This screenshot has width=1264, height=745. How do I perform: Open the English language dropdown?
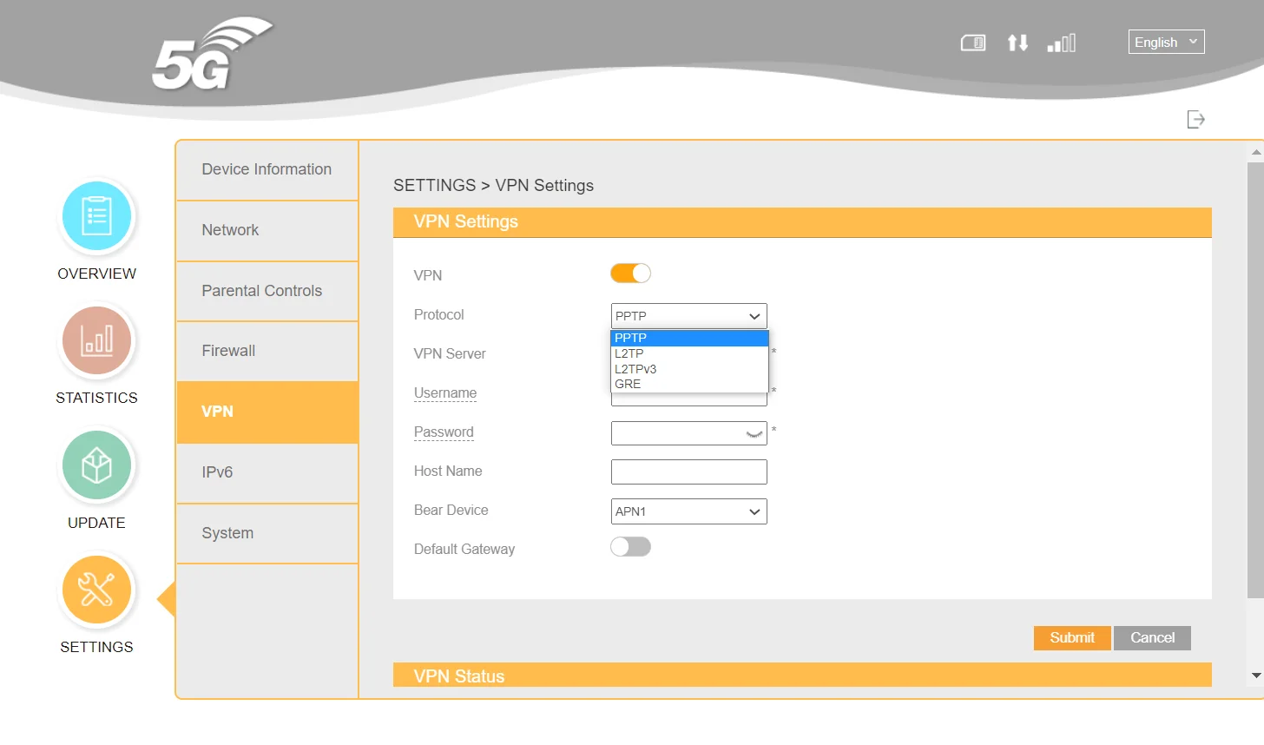tap(1166, 42)
